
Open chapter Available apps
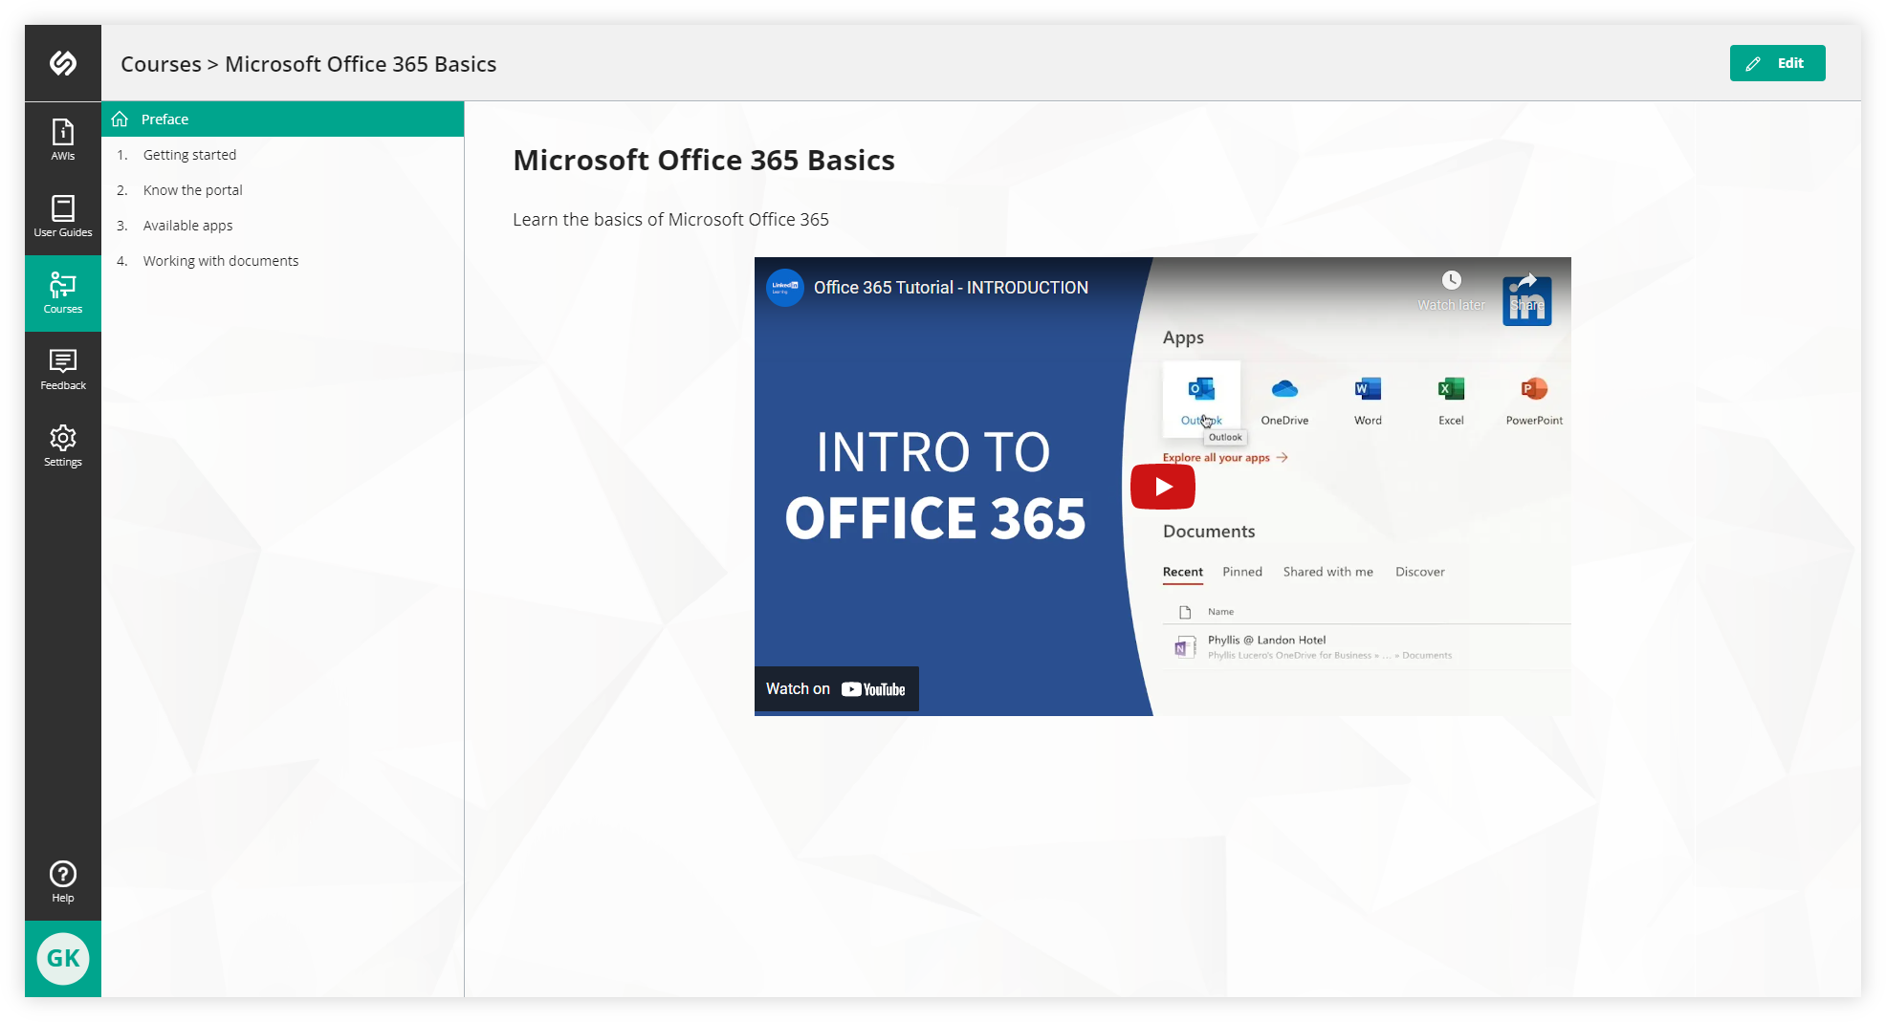(283, 226)
